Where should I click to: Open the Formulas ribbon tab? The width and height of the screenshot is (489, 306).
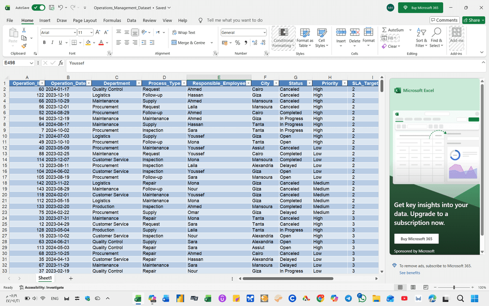[x=112, y=21]
